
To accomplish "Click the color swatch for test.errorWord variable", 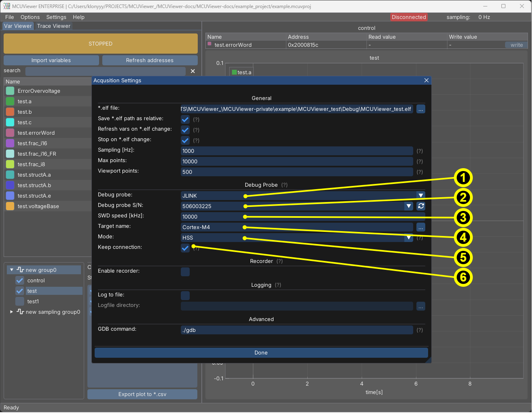I will (x=10, y=133).
